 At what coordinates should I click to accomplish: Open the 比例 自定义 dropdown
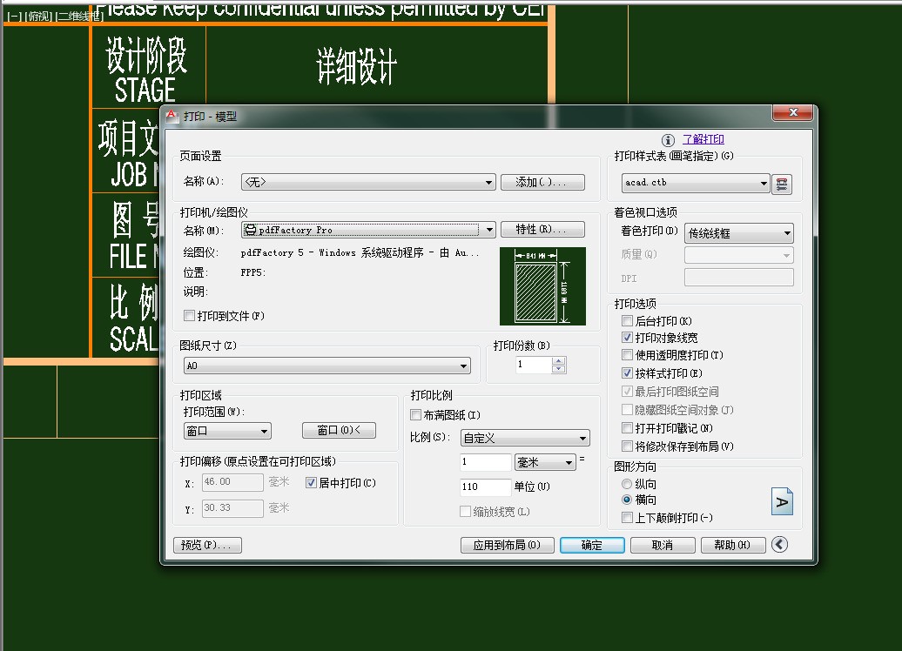tap(525, 439)
